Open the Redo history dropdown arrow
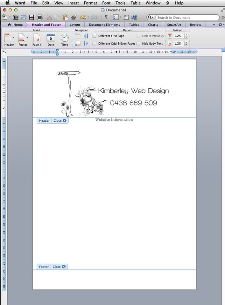The width and height of the screenshot is (225, 305). [x=99, y=17]
